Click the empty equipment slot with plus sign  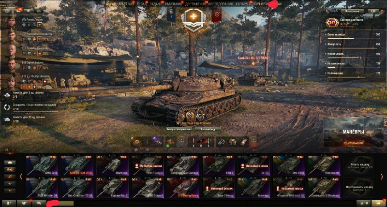pos(147,142)
